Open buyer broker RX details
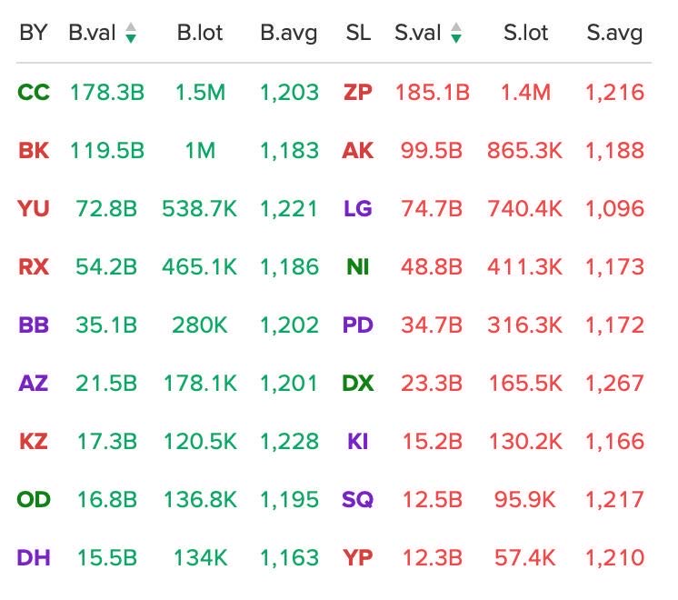The image size is (678, 600). tap(34, 266)
